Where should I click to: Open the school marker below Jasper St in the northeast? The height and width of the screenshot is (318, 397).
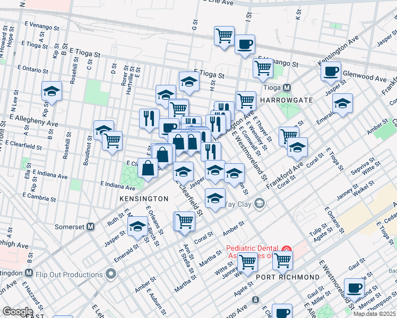coord(342,103)
